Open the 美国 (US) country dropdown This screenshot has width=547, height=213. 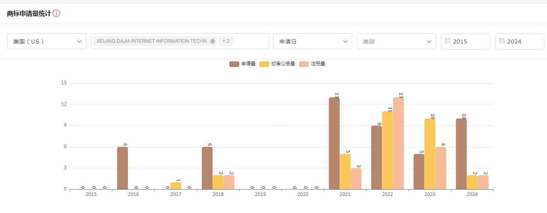click(47, 41)
